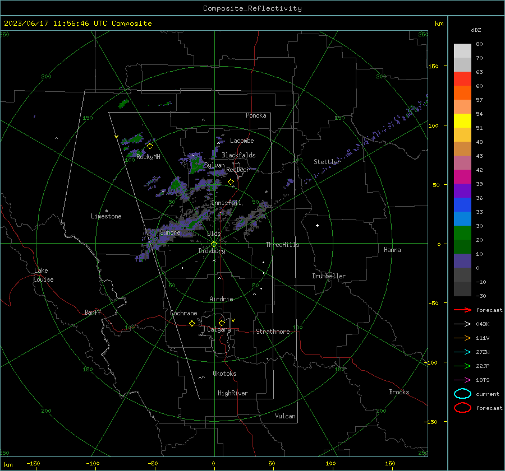Click the cyan 27ZW arrow icon
This screenshot has height=471, width=505.
[462, 352]
